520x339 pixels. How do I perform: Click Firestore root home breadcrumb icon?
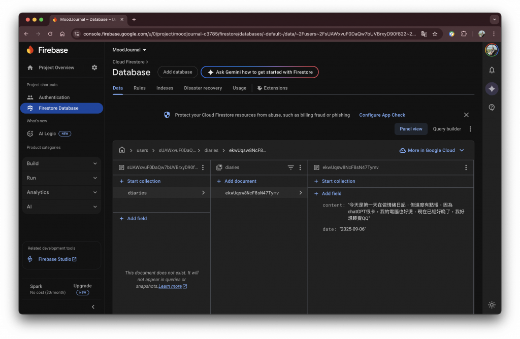pos(122,150)
